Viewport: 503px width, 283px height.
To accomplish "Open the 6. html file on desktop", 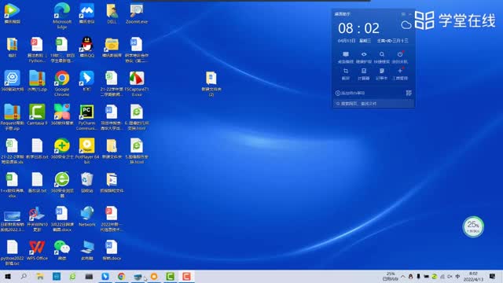I will pos(137,117).
